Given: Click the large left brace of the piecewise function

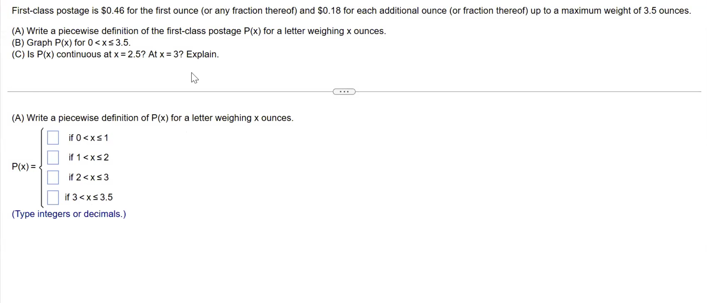Looking at the screenshot, I should (42, 168).
